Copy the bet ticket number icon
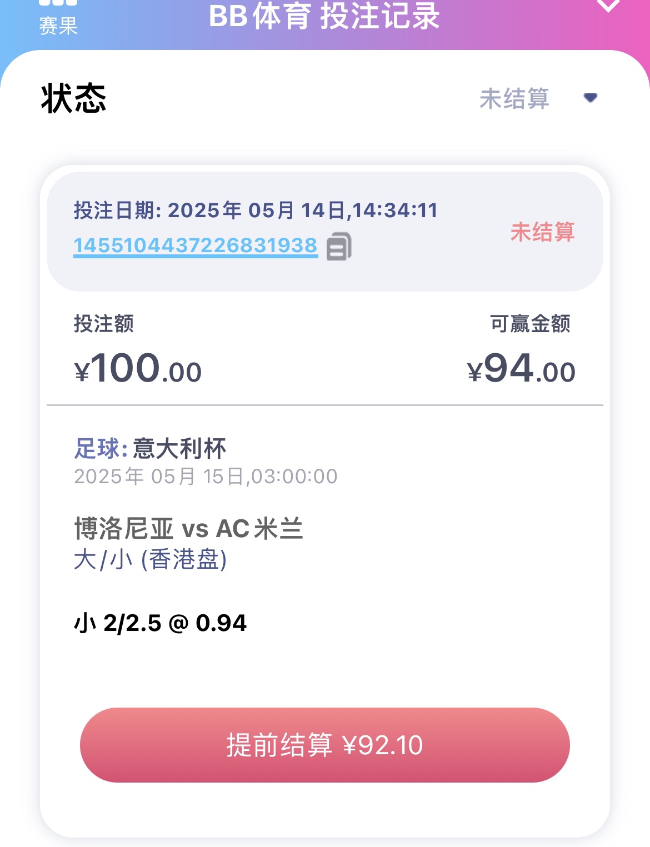The height and width of the screenshot is (847, 650). [x=339, y=246]
